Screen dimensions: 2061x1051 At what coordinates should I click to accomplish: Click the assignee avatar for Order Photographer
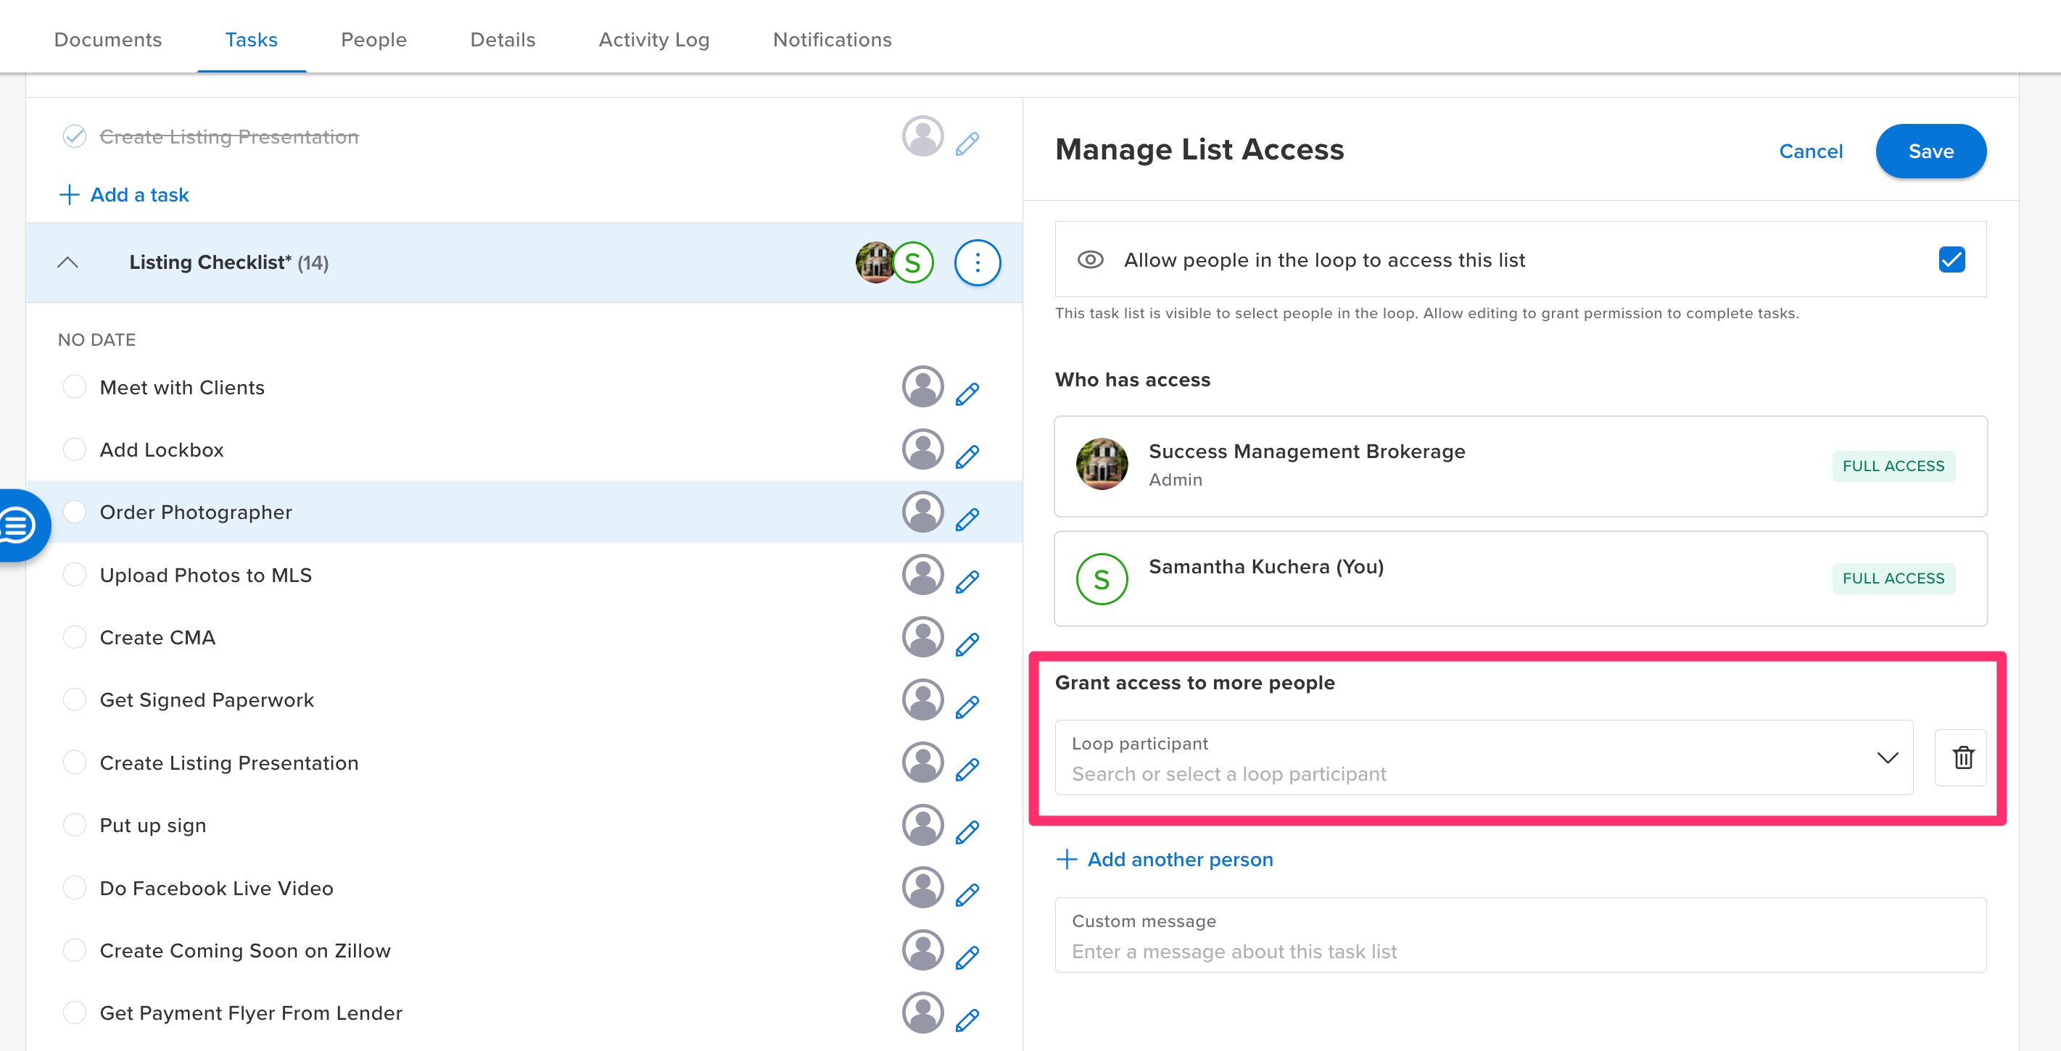[922, 511]
